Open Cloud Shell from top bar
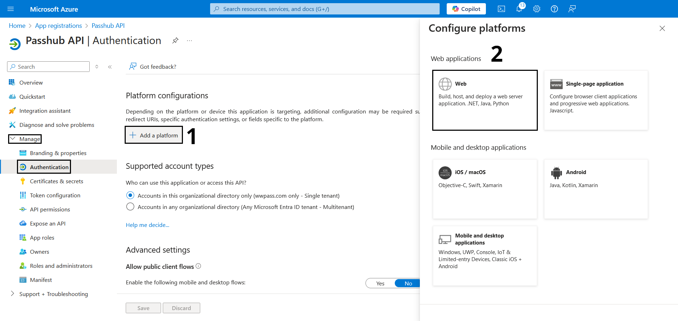The width and height of the screenshot is (678, 321). [501, 9]
